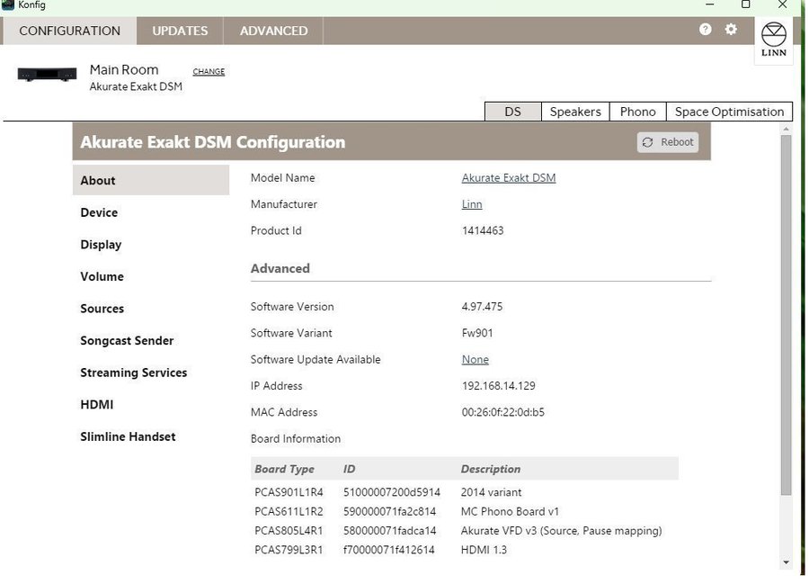809x584 pixels.
Task: Open the Akurate Exakt DSM model link
Action: [x=509, y=178]
